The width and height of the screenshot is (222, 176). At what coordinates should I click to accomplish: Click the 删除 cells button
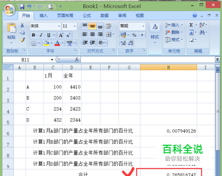[x=174, y=32]
